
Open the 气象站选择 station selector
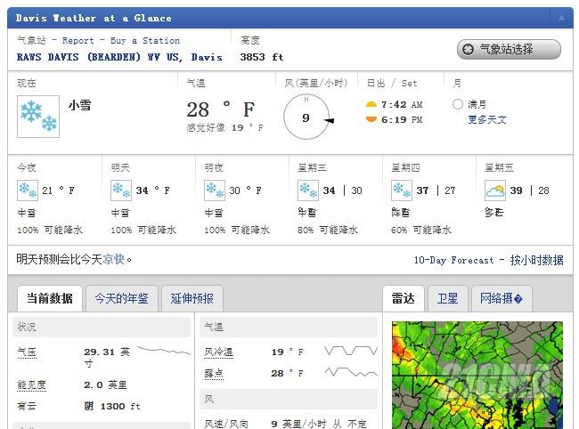tap(509, 50)
